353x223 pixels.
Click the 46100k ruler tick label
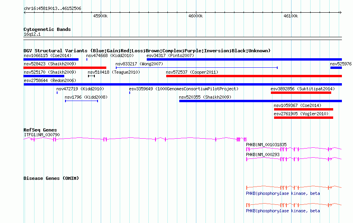291,16
